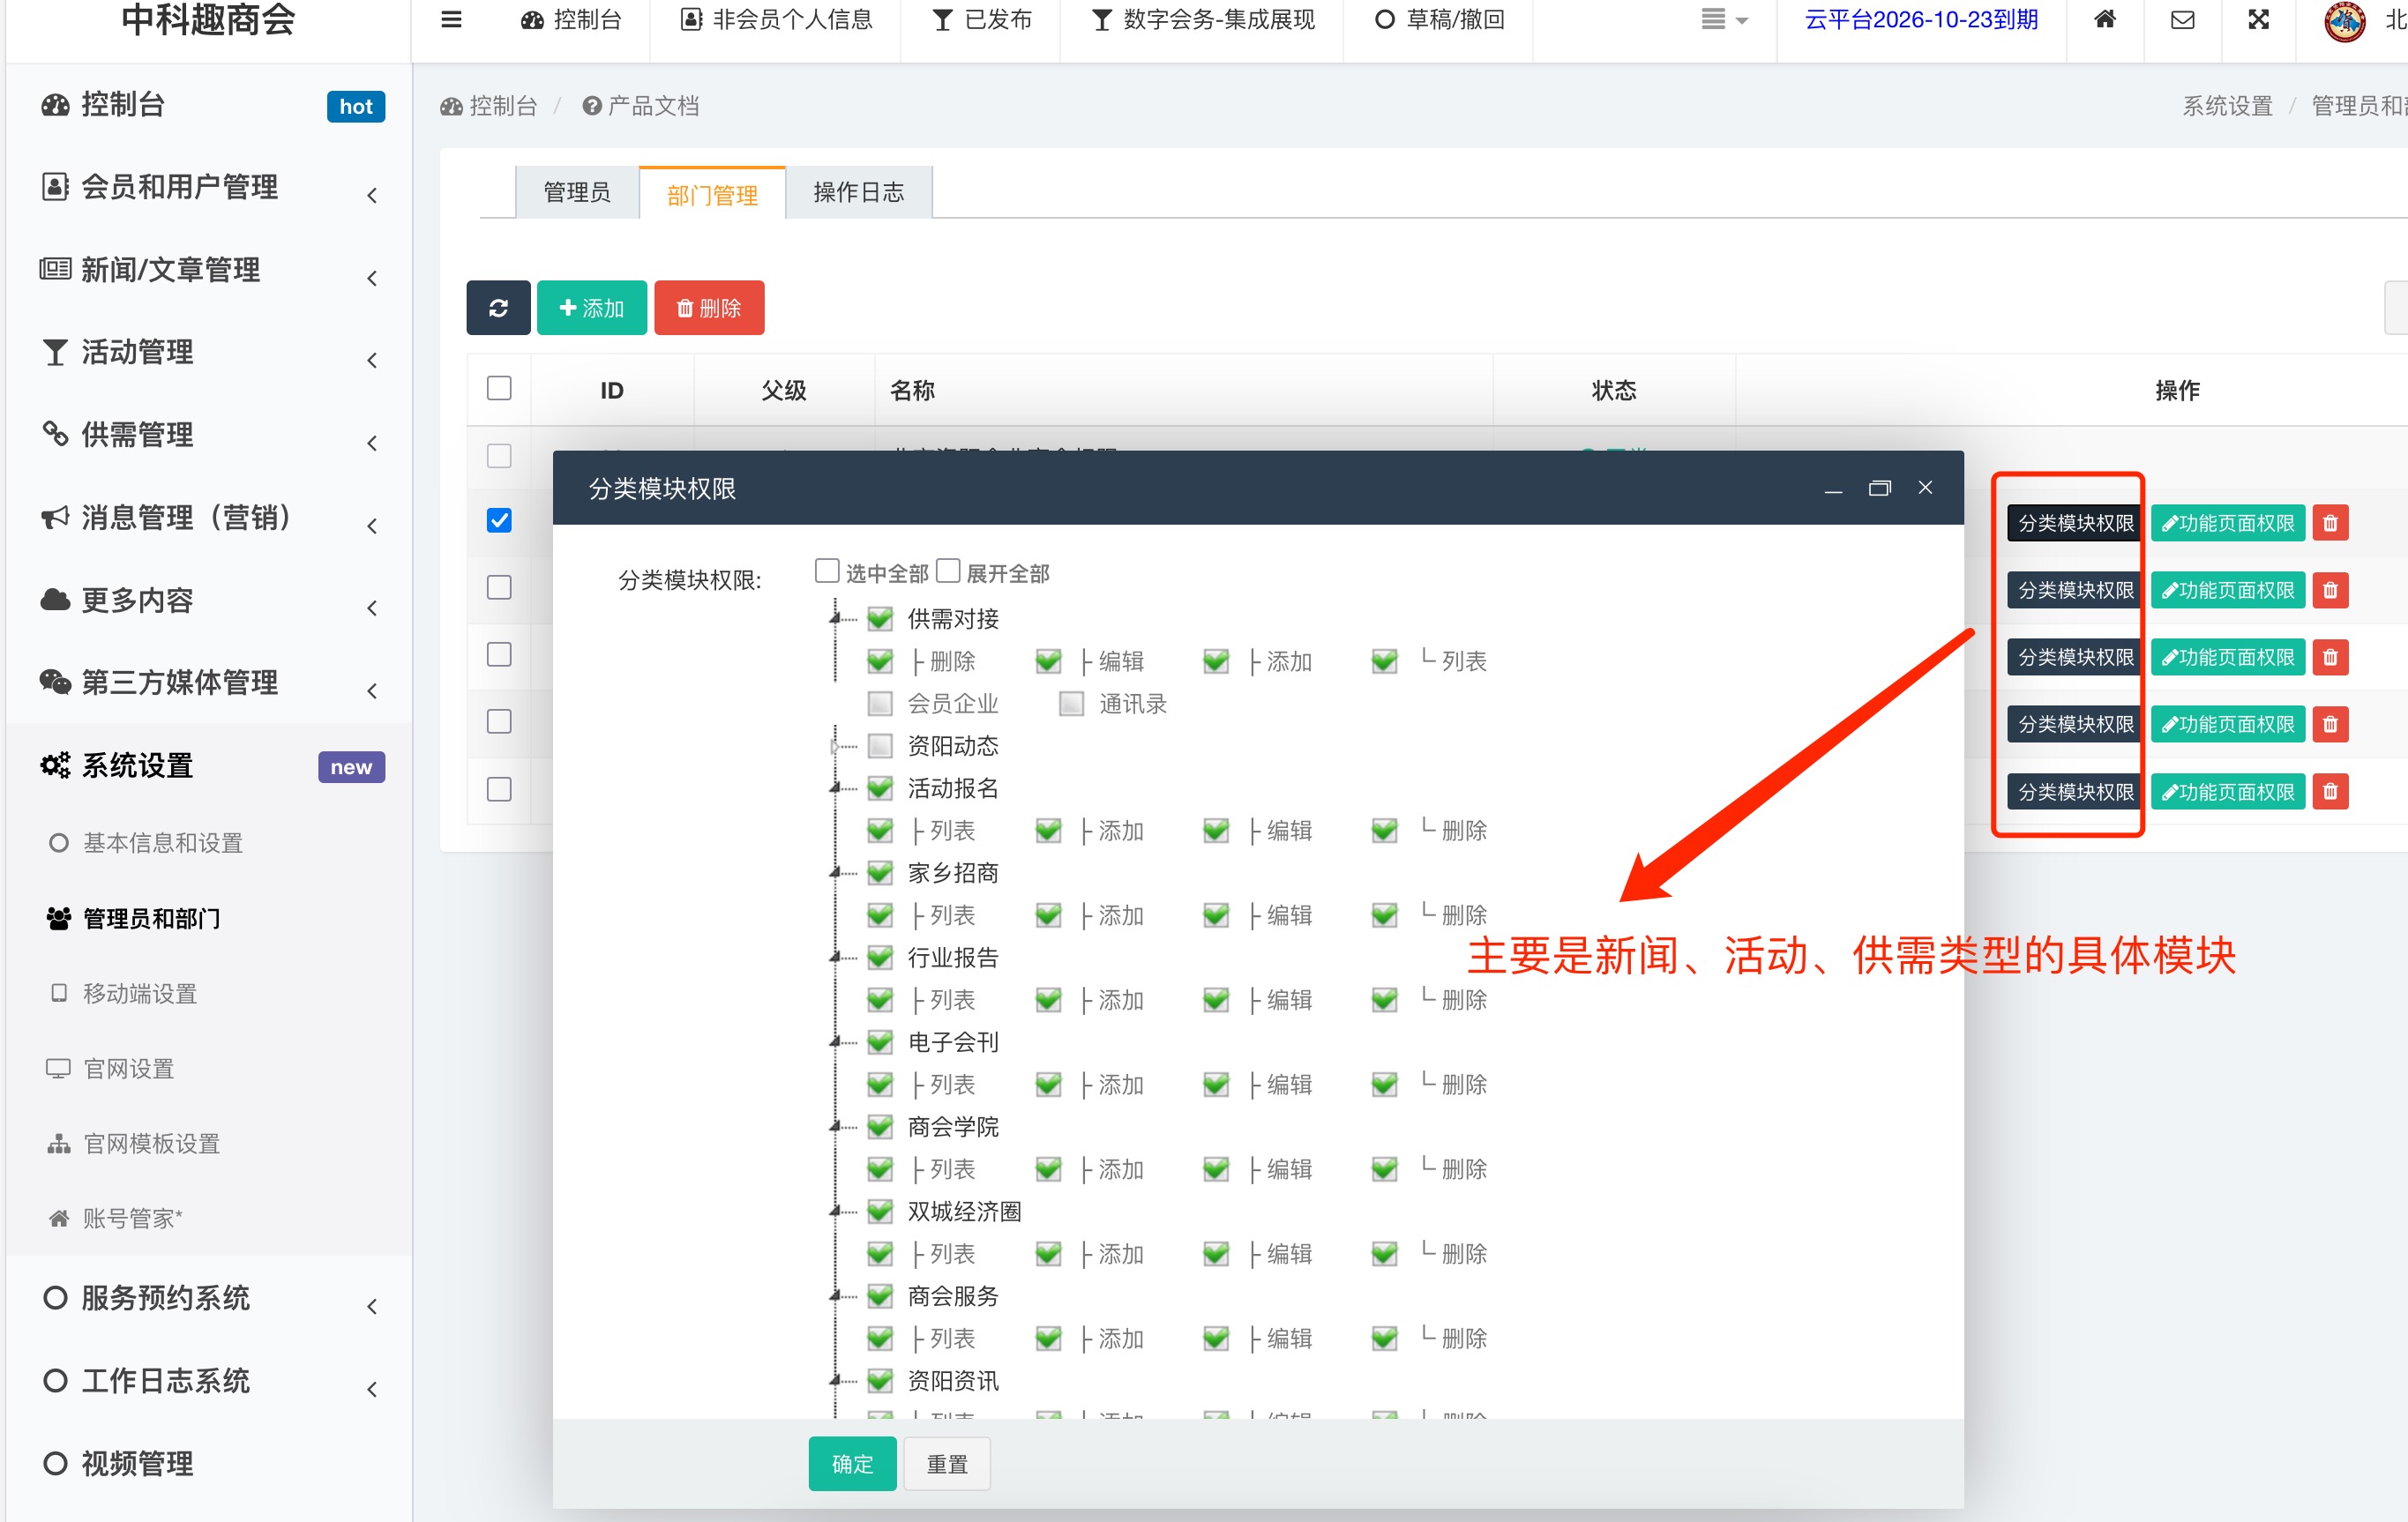Open the home icon in top bar
The image size is (2408, 1522).
[x=2105, y=19]
